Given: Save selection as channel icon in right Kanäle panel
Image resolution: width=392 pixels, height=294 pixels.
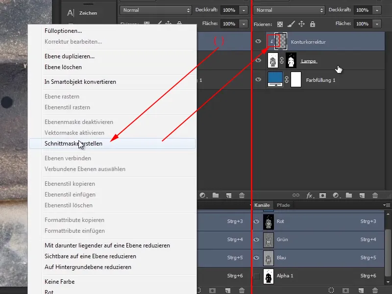Looking at the screenshot, I should (x=346, y=290).
